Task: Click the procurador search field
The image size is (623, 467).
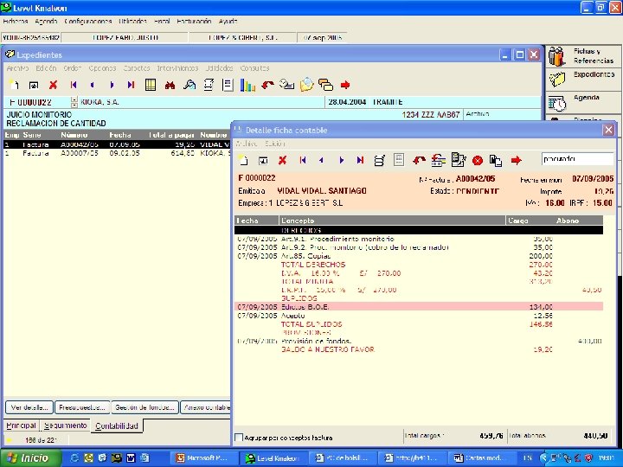Action: pos(577,159)
